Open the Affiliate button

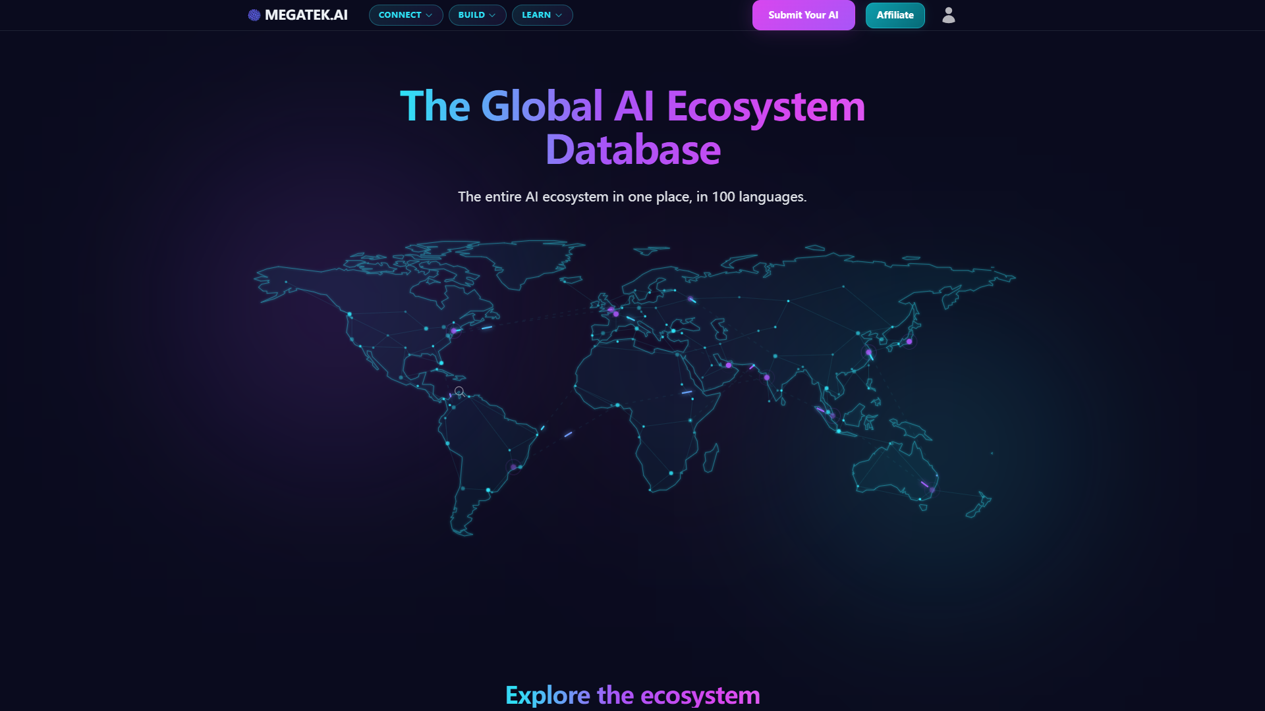(x=895, y=15)
